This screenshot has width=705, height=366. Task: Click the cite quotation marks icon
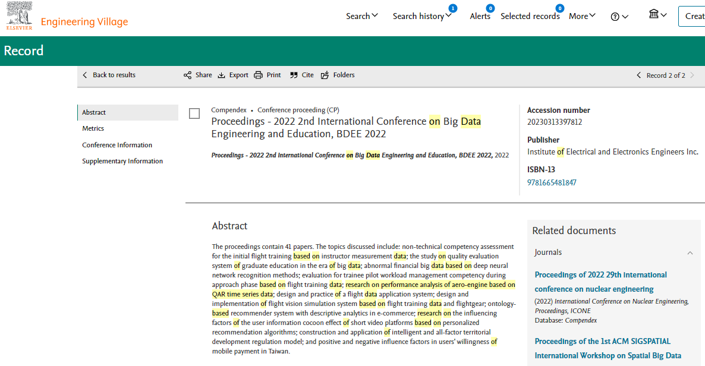click(294, 75)
